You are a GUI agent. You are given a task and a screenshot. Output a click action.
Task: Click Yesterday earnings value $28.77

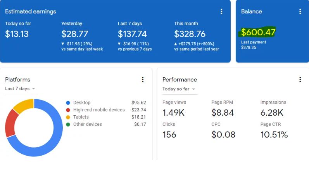(x=75, y=34)
